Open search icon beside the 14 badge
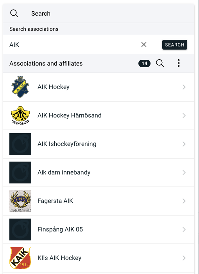The image size is (199, 274). pos(160,63)
